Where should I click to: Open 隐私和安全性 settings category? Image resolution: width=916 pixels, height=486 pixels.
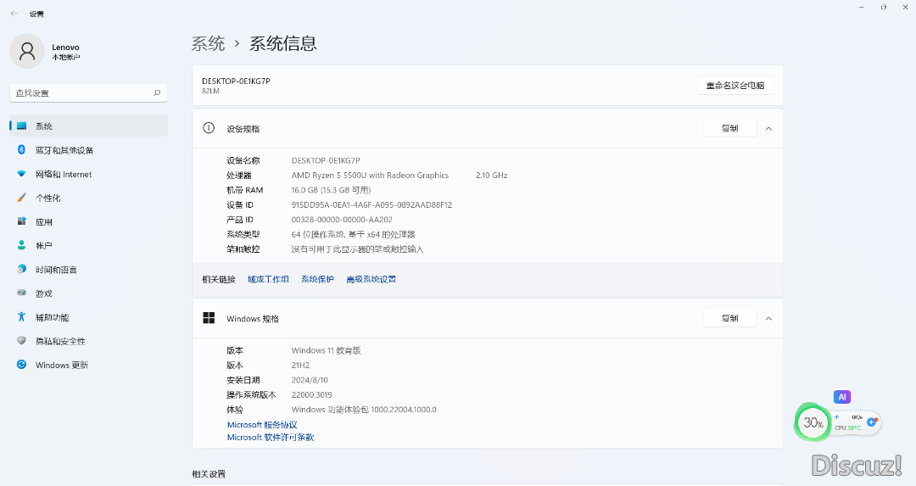point(89,341)
